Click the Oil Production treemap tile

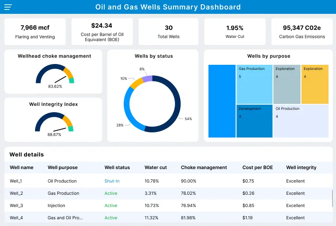300,121
